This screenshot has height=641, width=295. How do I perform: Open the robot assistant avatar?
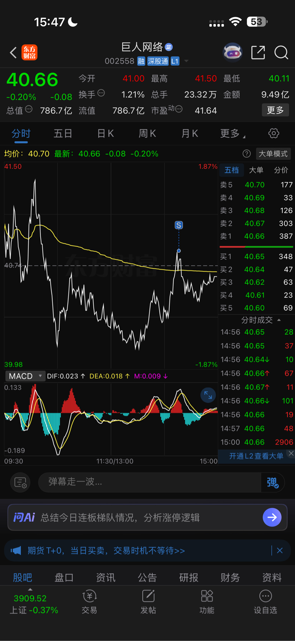coord(233,52)
